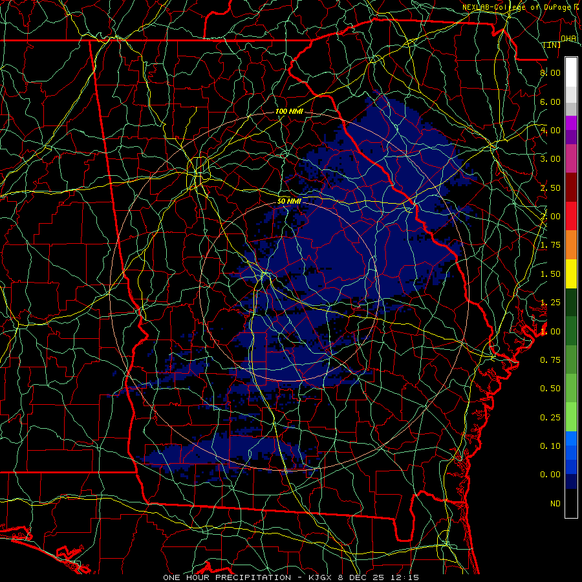This screenshot has height=582, width=582.
Task: Select the 0.75 legend value
Action: click(550, 360)
